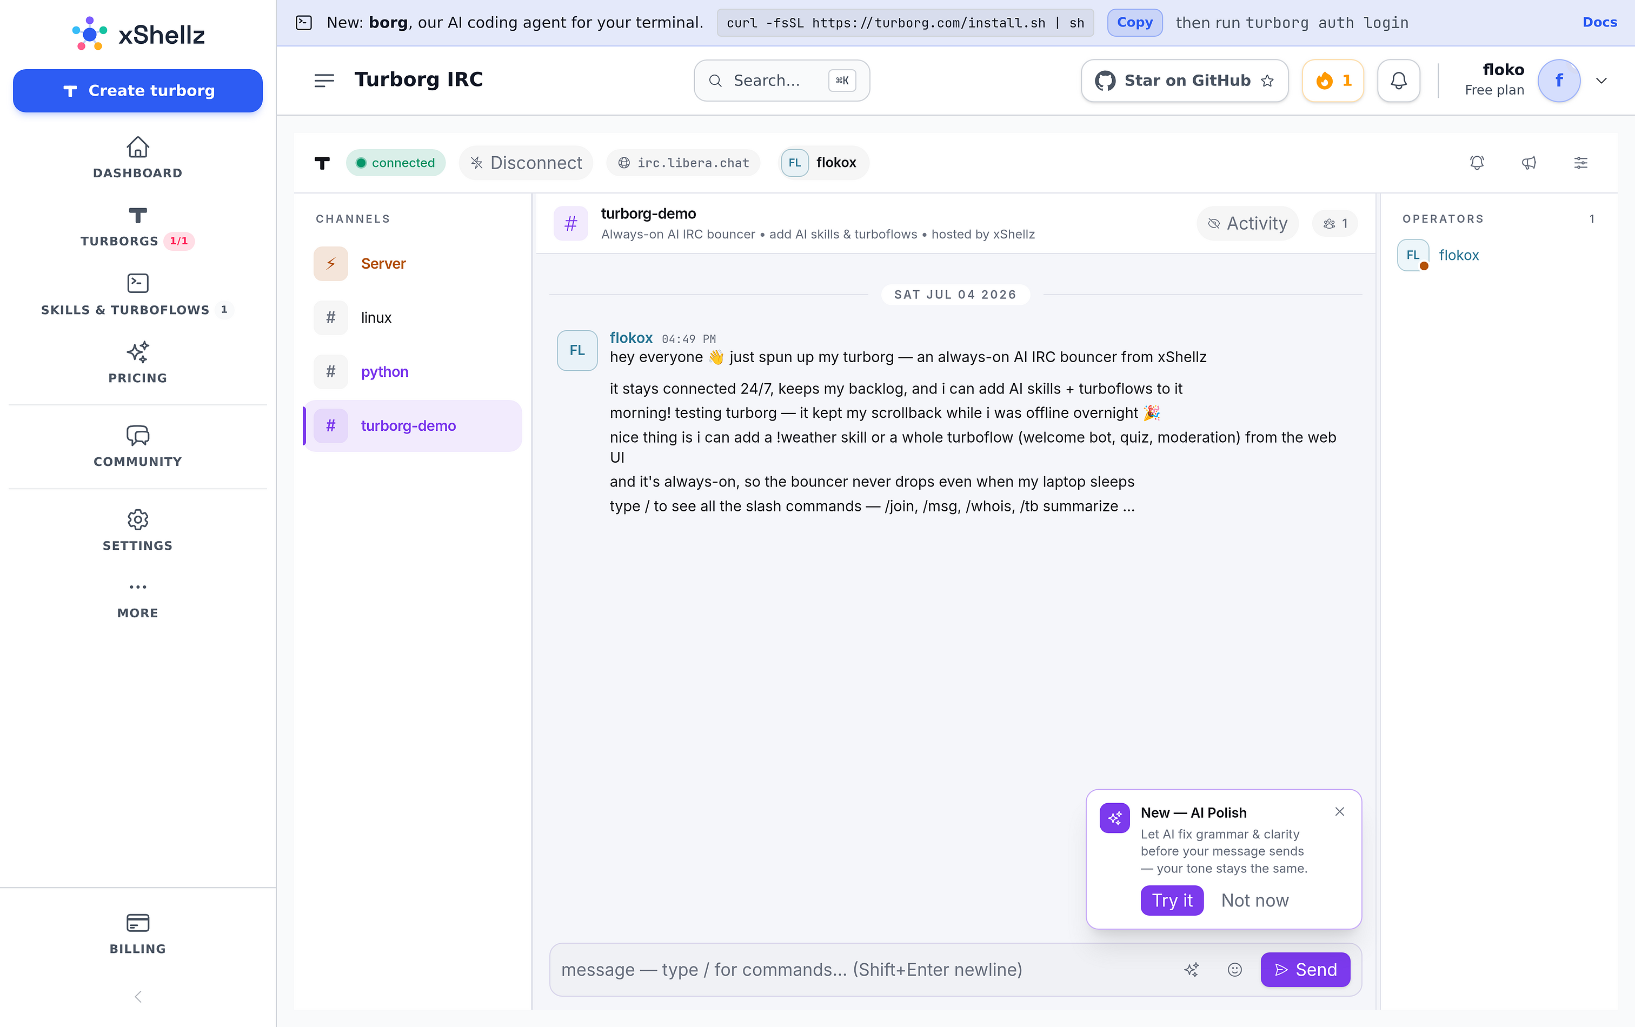The image size is (1635, 1027).
Task: Click the Search field
Action: pos(781,80)
